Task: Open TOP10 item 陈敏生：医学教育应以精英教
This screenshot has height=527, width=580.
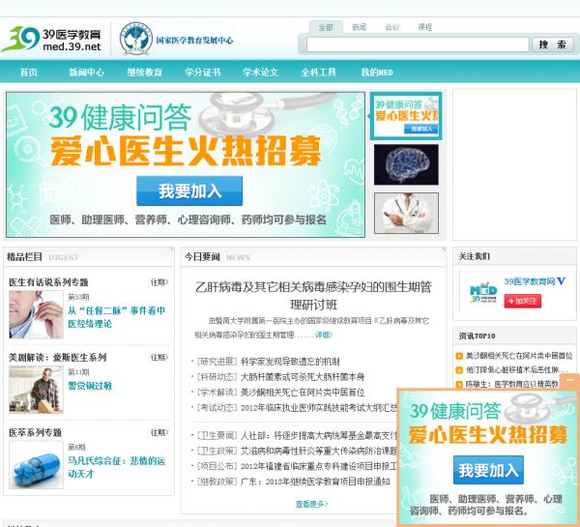Action: [512, 384]
